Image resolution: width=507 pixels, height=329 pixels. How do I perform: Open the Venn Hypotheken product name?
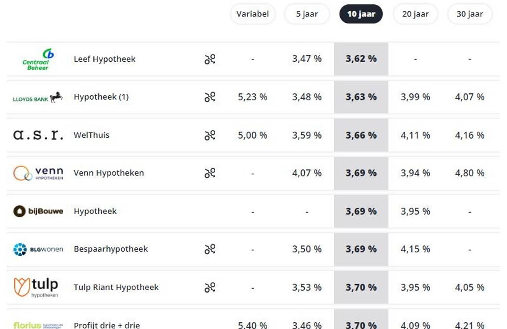click(109, 173)
